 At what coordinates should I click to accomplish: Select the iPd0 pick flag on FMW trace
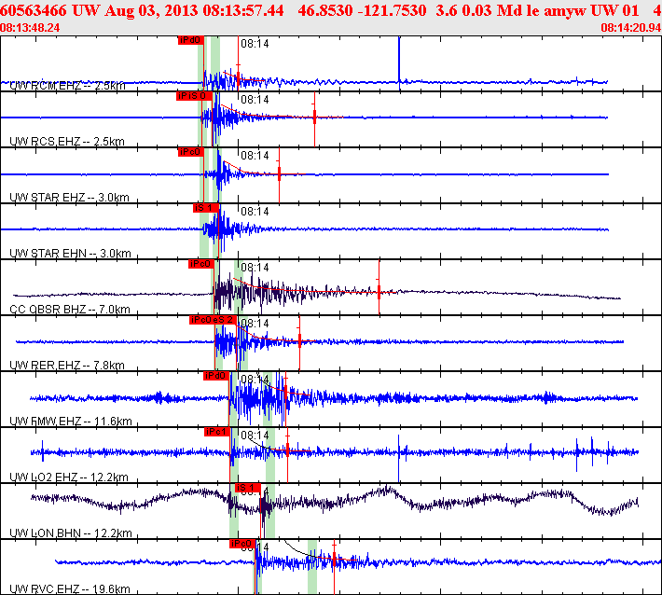click(216, 376)
